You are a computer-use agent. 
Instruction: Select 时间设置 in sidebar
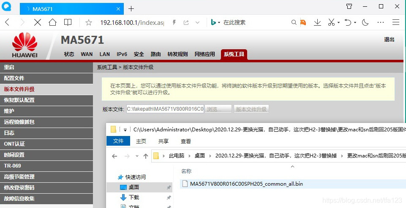click(46, 155)
